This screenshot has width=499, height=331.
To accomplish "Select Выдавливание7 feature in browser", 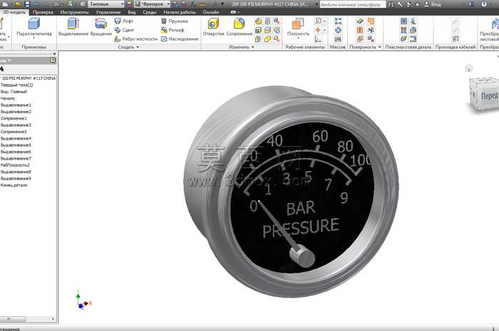I will point(16,158).
